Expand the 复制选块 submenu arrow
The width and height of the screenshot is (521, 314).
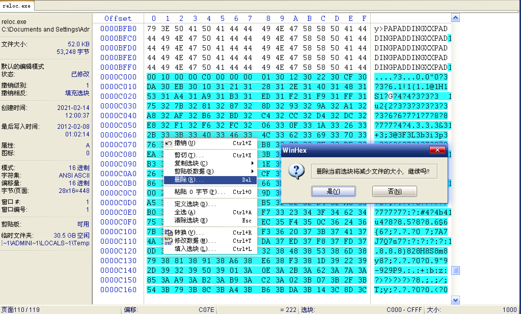(x=252, y=163)
